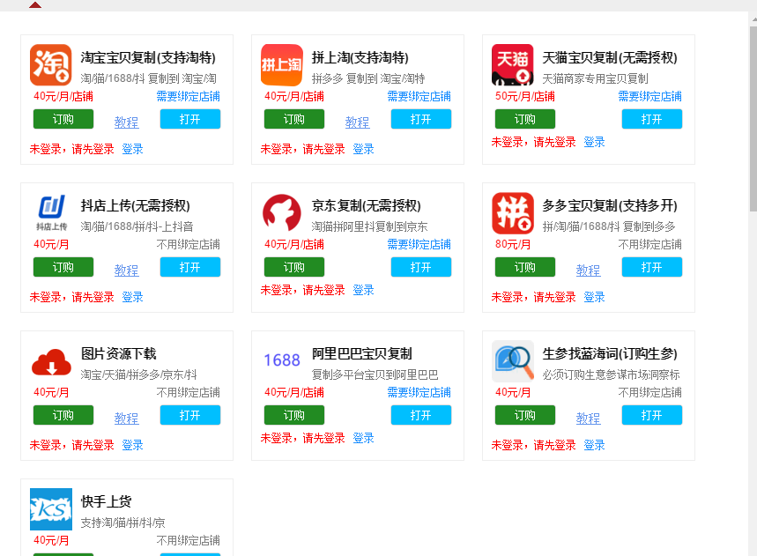
Task: Click the Taobao app icon
Action: [x=50, y=64]
